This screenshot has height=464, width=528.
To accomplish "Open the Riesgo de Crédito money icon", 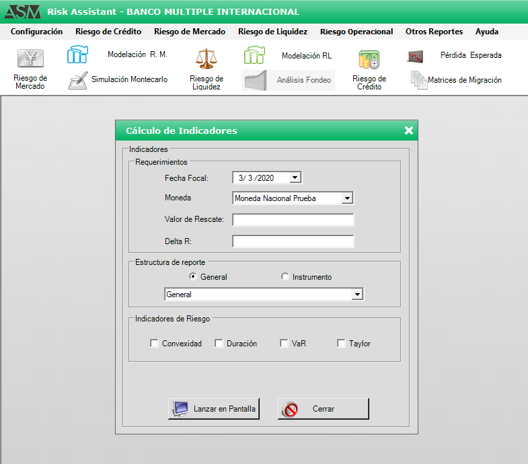I will tap(369, 60).
